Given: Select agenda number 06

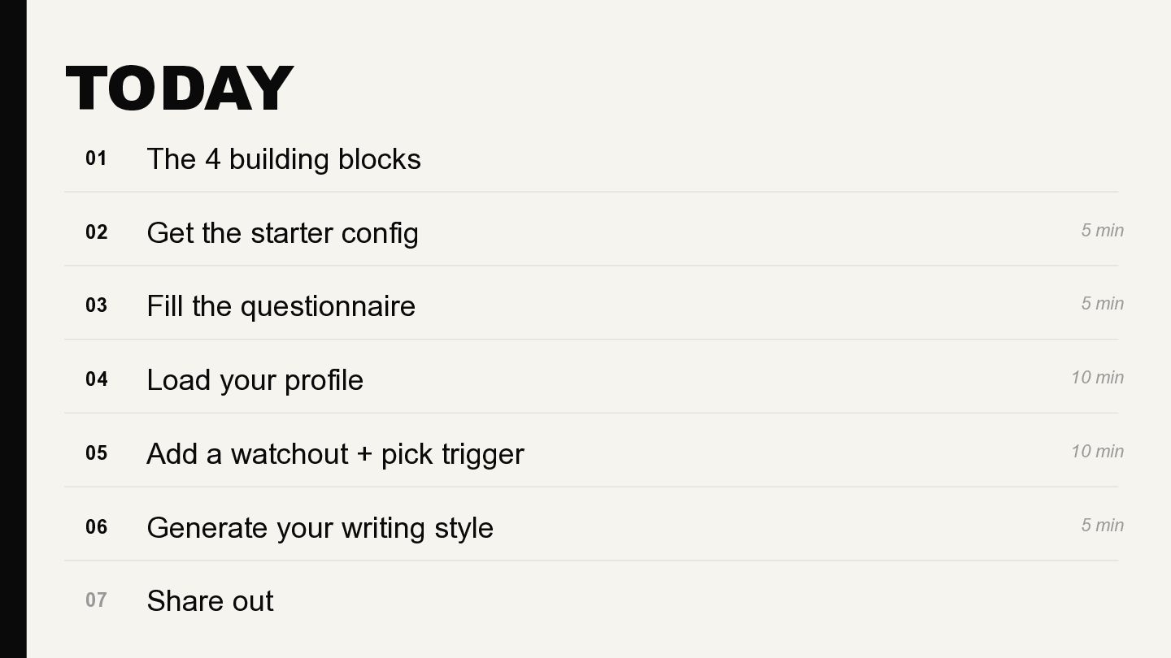Looking at the screenshot, I should pyautogui.click(x=96, y=527).
